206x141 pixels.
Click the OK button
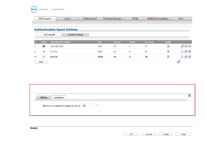point(131,134)
